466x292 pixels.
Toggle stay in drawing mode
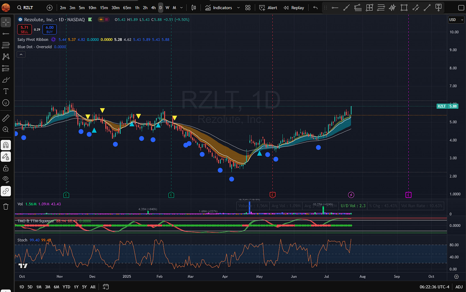coord(6,157)
